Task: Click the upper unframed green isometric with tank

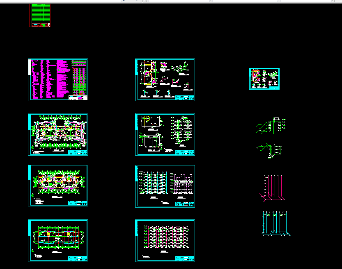Action: (271, 126)
